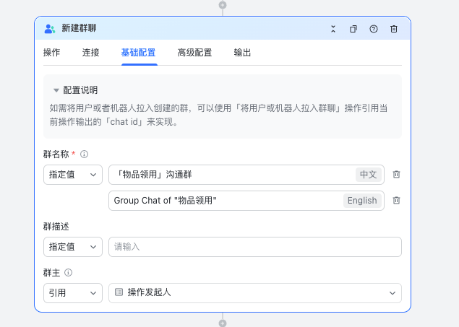Open 群名称 value type dropdown 指定值
The width and height of the screenshot is (459, 327).
tap(73, 175)
